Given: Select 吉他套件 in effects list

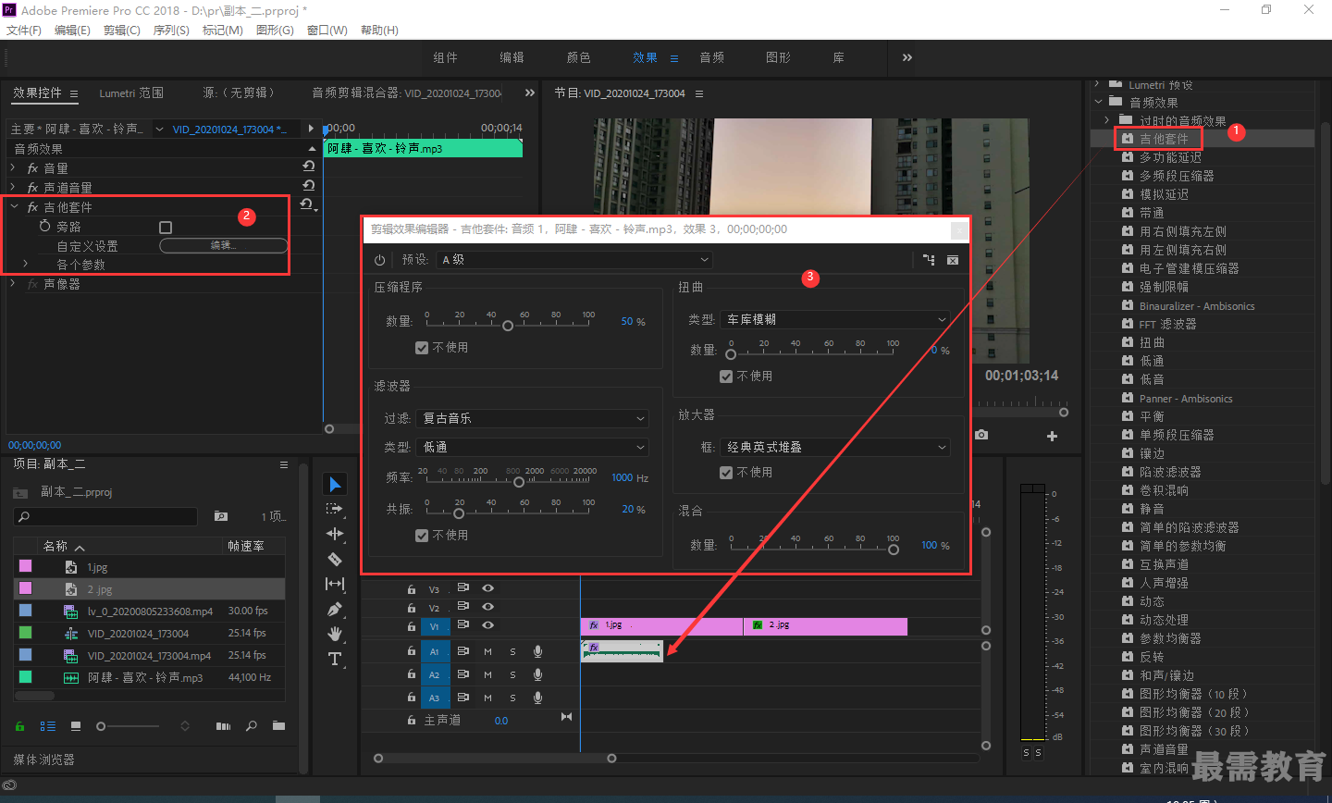Looking at the screenshot, I should pos(1164,139).
